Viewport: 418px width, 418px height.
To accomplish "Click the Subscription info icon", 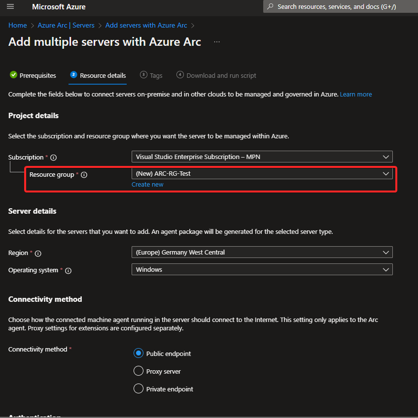I will coord(53,157).
